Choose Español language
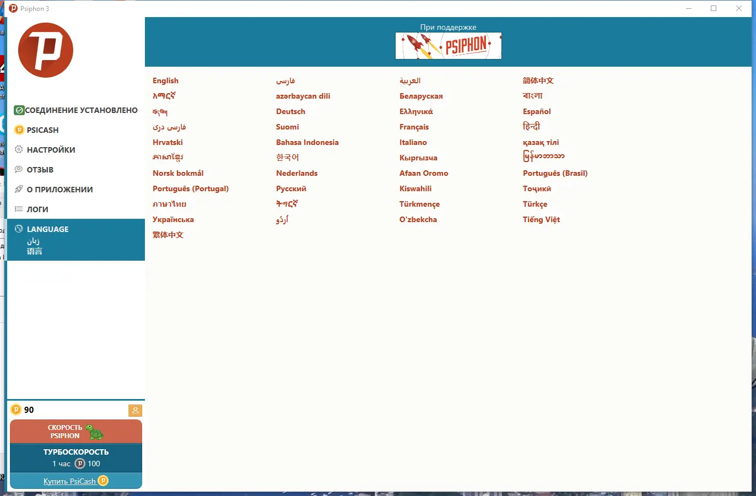Screen dimensions: 756x496 [537, 111]
